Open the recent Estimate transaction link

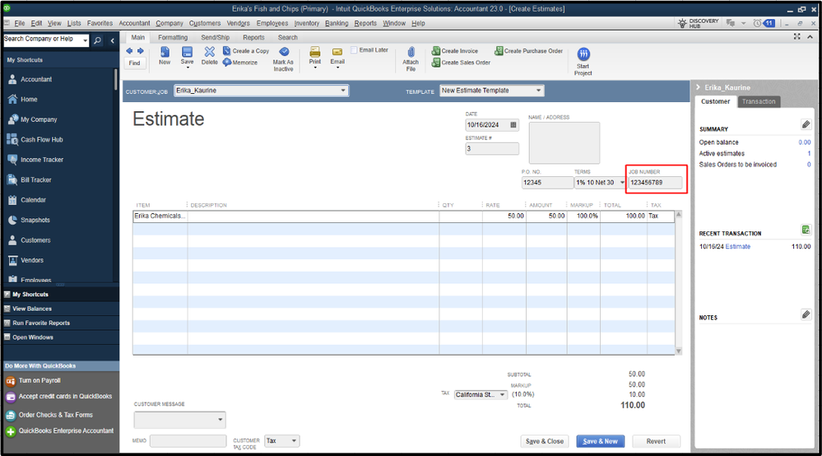(x=737, y=246)
